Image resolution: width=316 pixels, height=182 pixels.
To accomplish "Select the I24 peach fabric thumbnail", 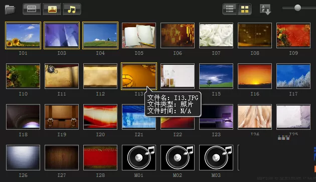I will (x=255, y=117).
